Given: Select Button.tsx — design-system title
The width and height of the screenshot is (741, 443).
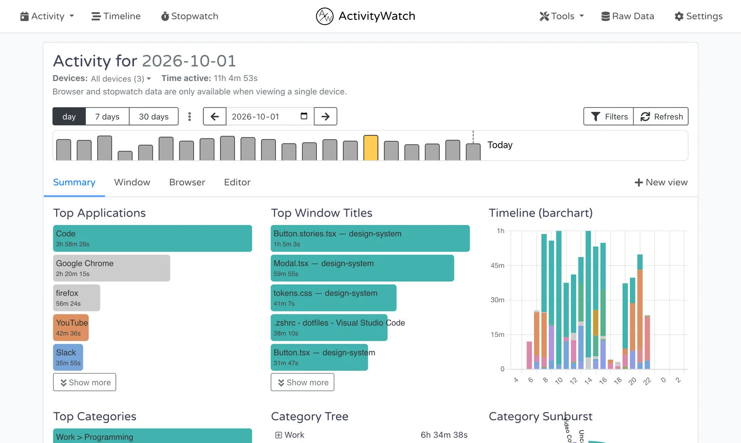Looking at the screenshot, I should click(x=319, y=357).
